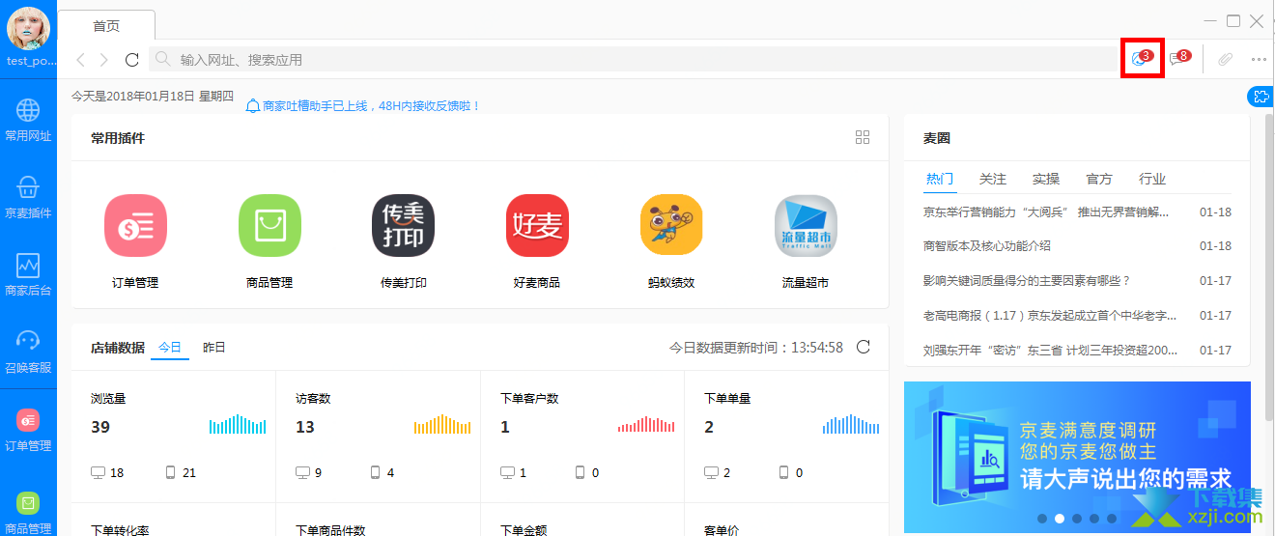1275x536 pixels.
Task: Open the 商家吐槽助手已上线 announcement link
Action: [371, 106]
